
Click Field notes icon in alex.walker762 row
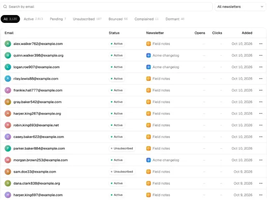(x=149, y=44)
